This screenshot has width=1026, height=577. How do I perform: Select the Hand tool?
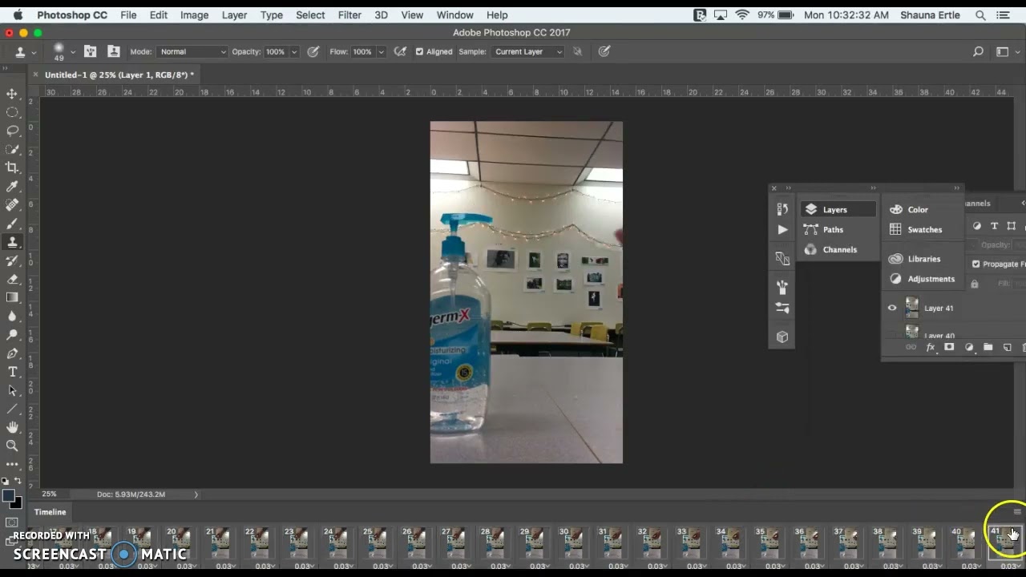coord(12,427)
